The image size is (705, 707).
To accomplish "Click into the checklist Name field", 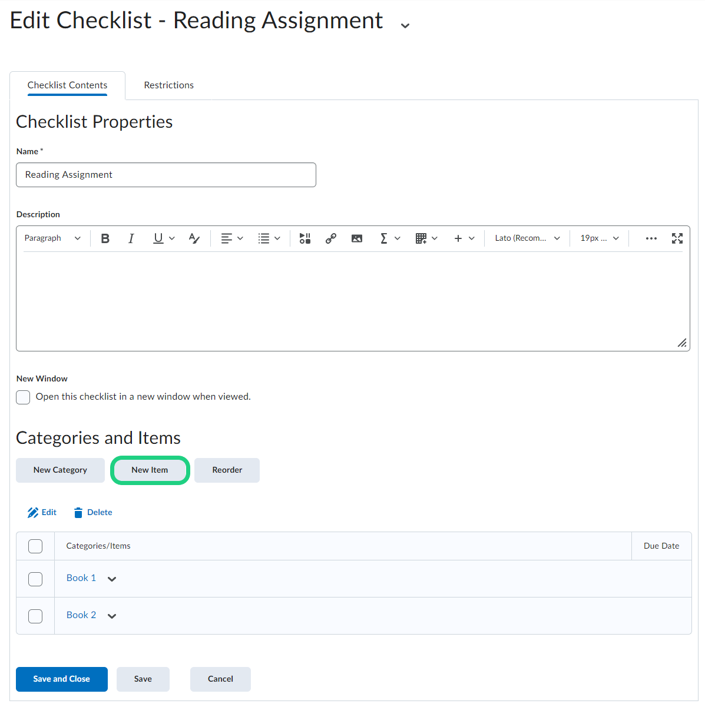I will 166,175.
